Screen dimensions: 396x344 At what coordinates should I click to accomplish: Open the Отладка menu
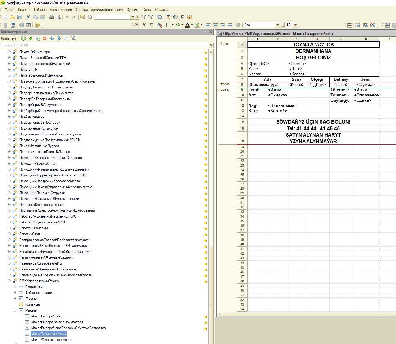81,10
